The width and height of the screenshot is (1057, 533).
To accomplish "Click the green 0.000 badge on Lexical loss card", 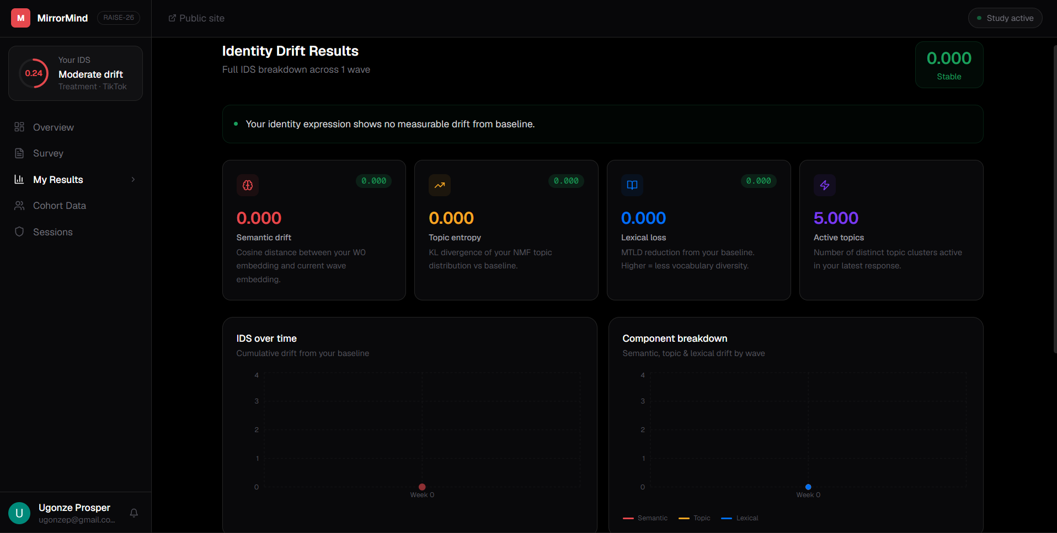I will [x=759, y=181].
